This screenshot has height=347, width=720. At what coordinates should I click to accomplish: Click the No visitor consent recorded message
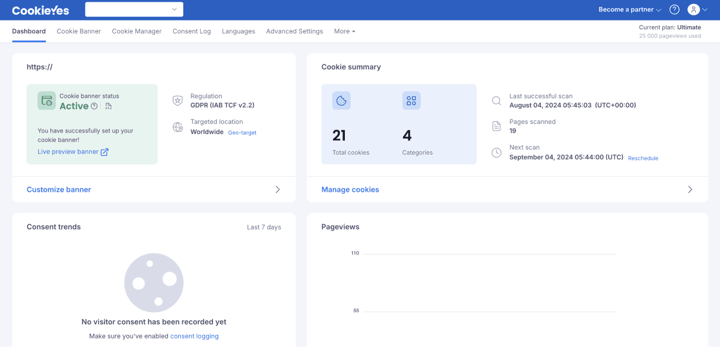[x=154, y=322]
